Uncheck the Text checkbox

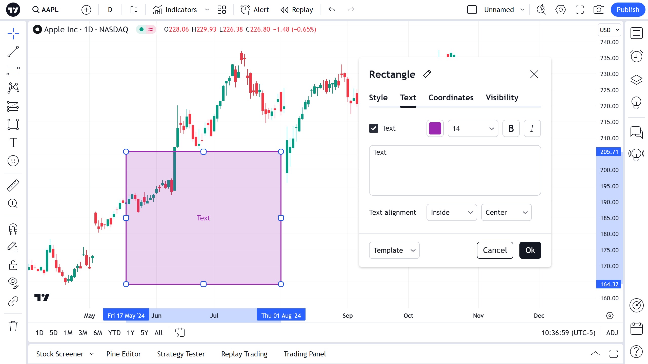click(x=374, y=128)
